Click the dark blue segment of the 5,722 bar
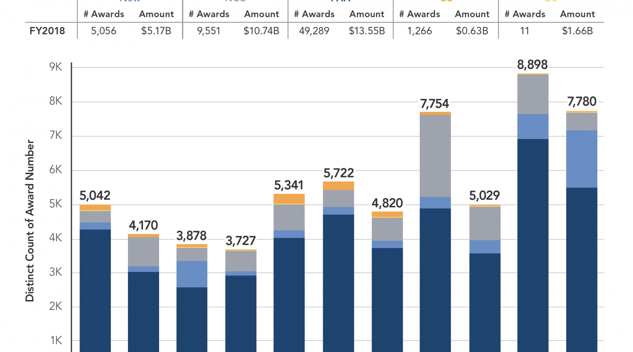Viewport: 633px width, 352px height. [338, 282]
